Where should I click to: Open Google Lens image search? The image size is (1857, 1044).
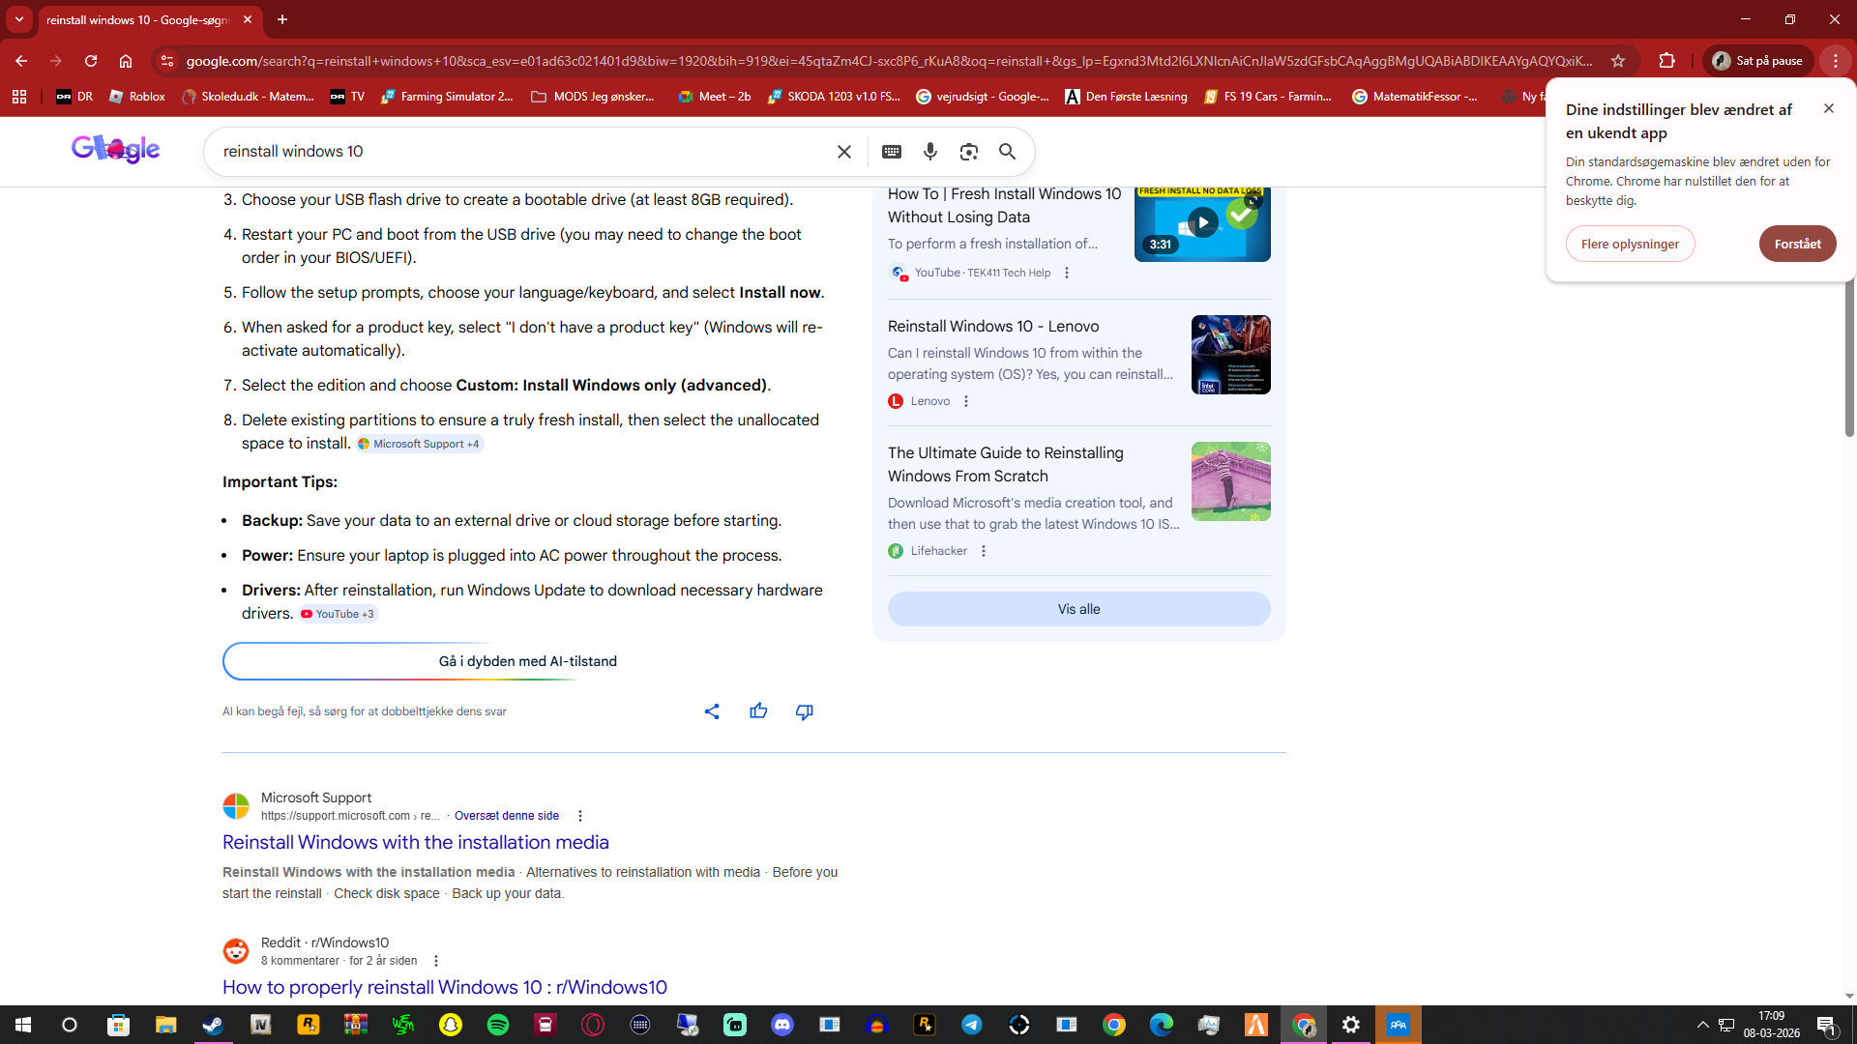pos(968,152)
